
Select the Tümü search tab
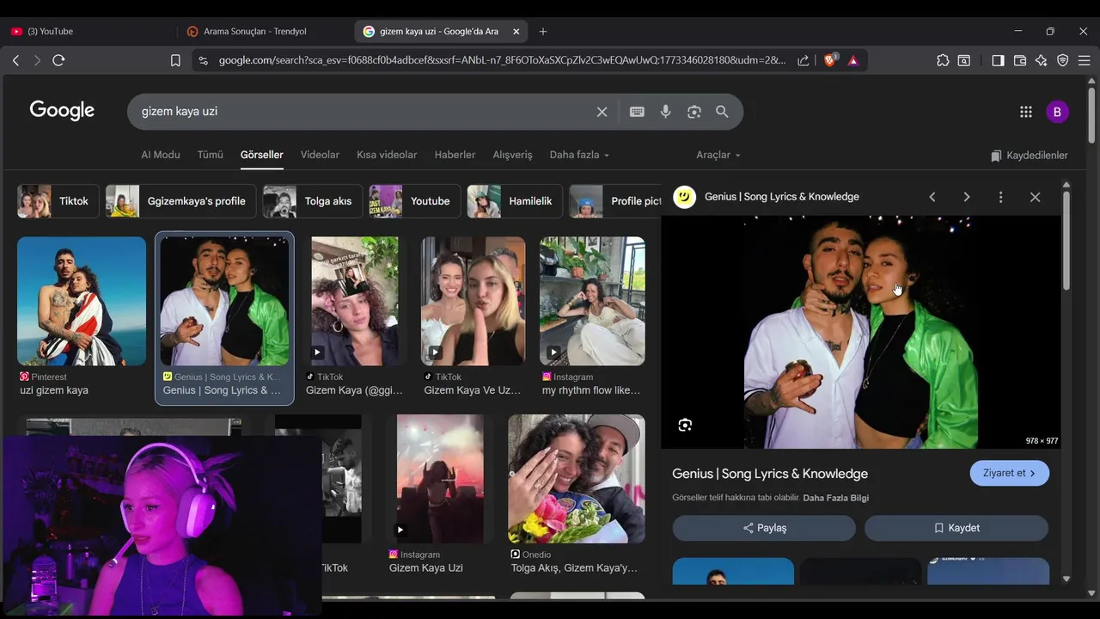click(211, 155)
